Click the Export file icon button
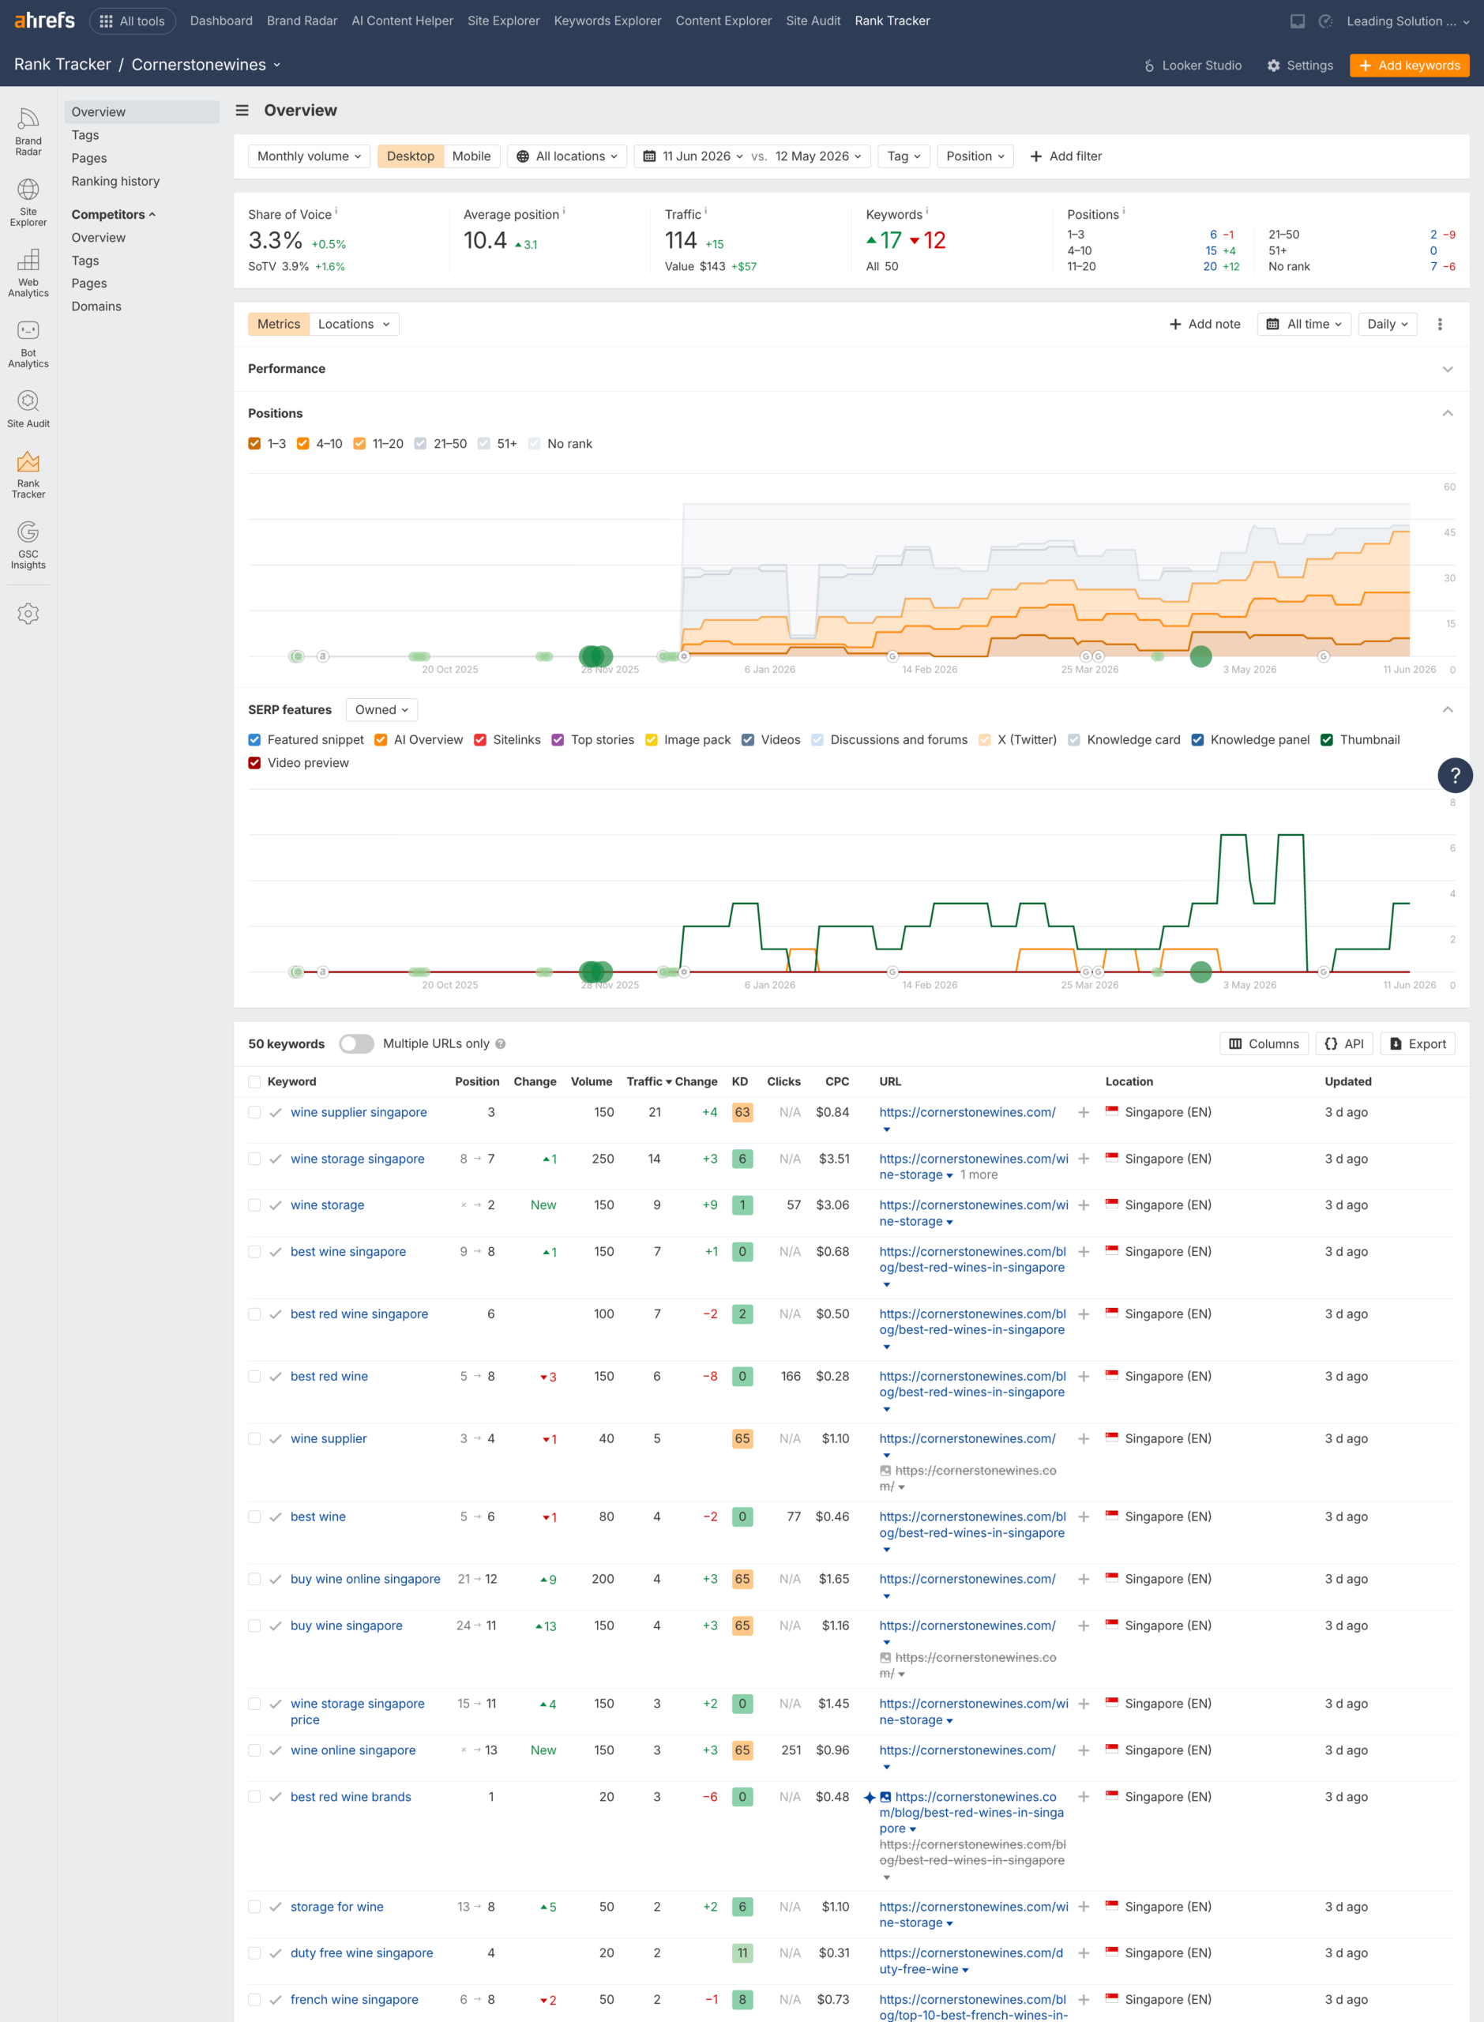The image size is (1484, 2022). pyautogui.click(x=1417, y=1044)
